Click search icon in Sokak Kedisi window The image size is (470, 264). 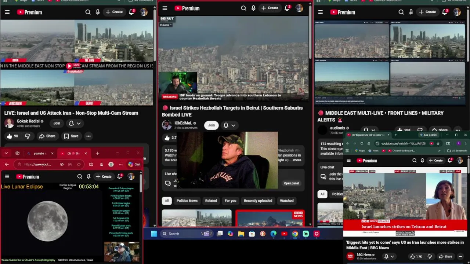click(88, 12)
